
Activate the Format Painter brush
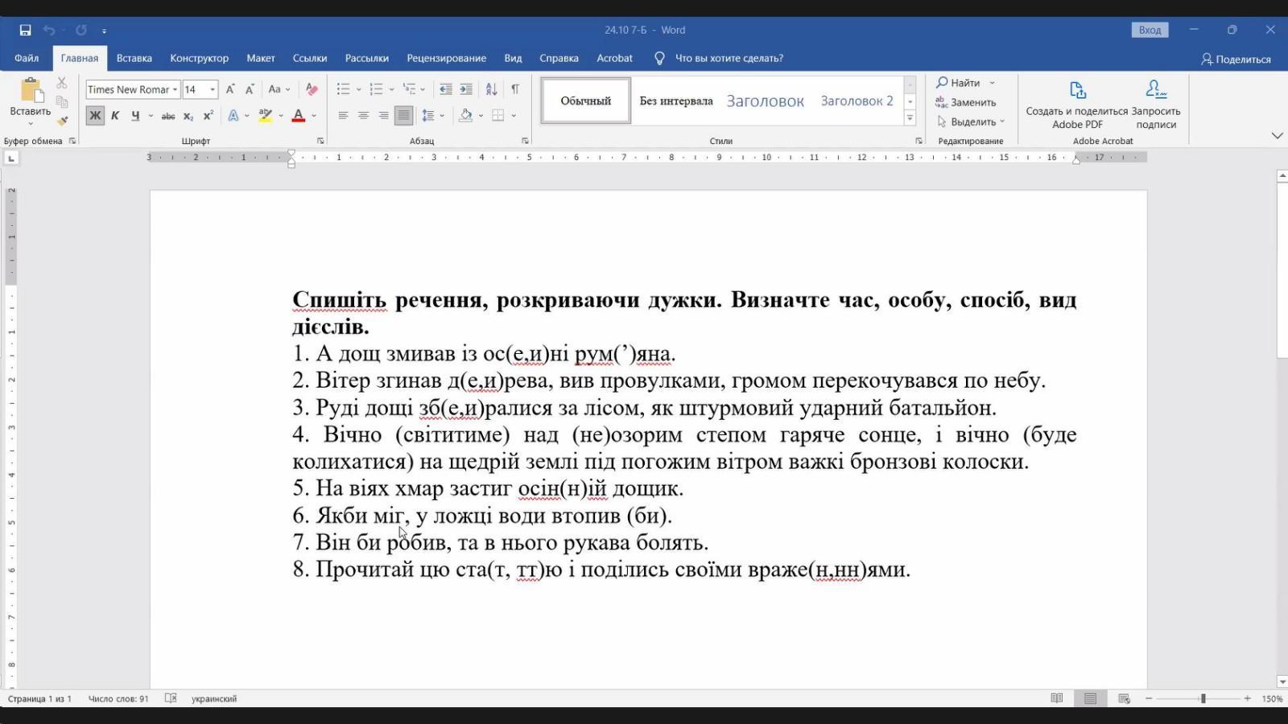tap(62, 121)
